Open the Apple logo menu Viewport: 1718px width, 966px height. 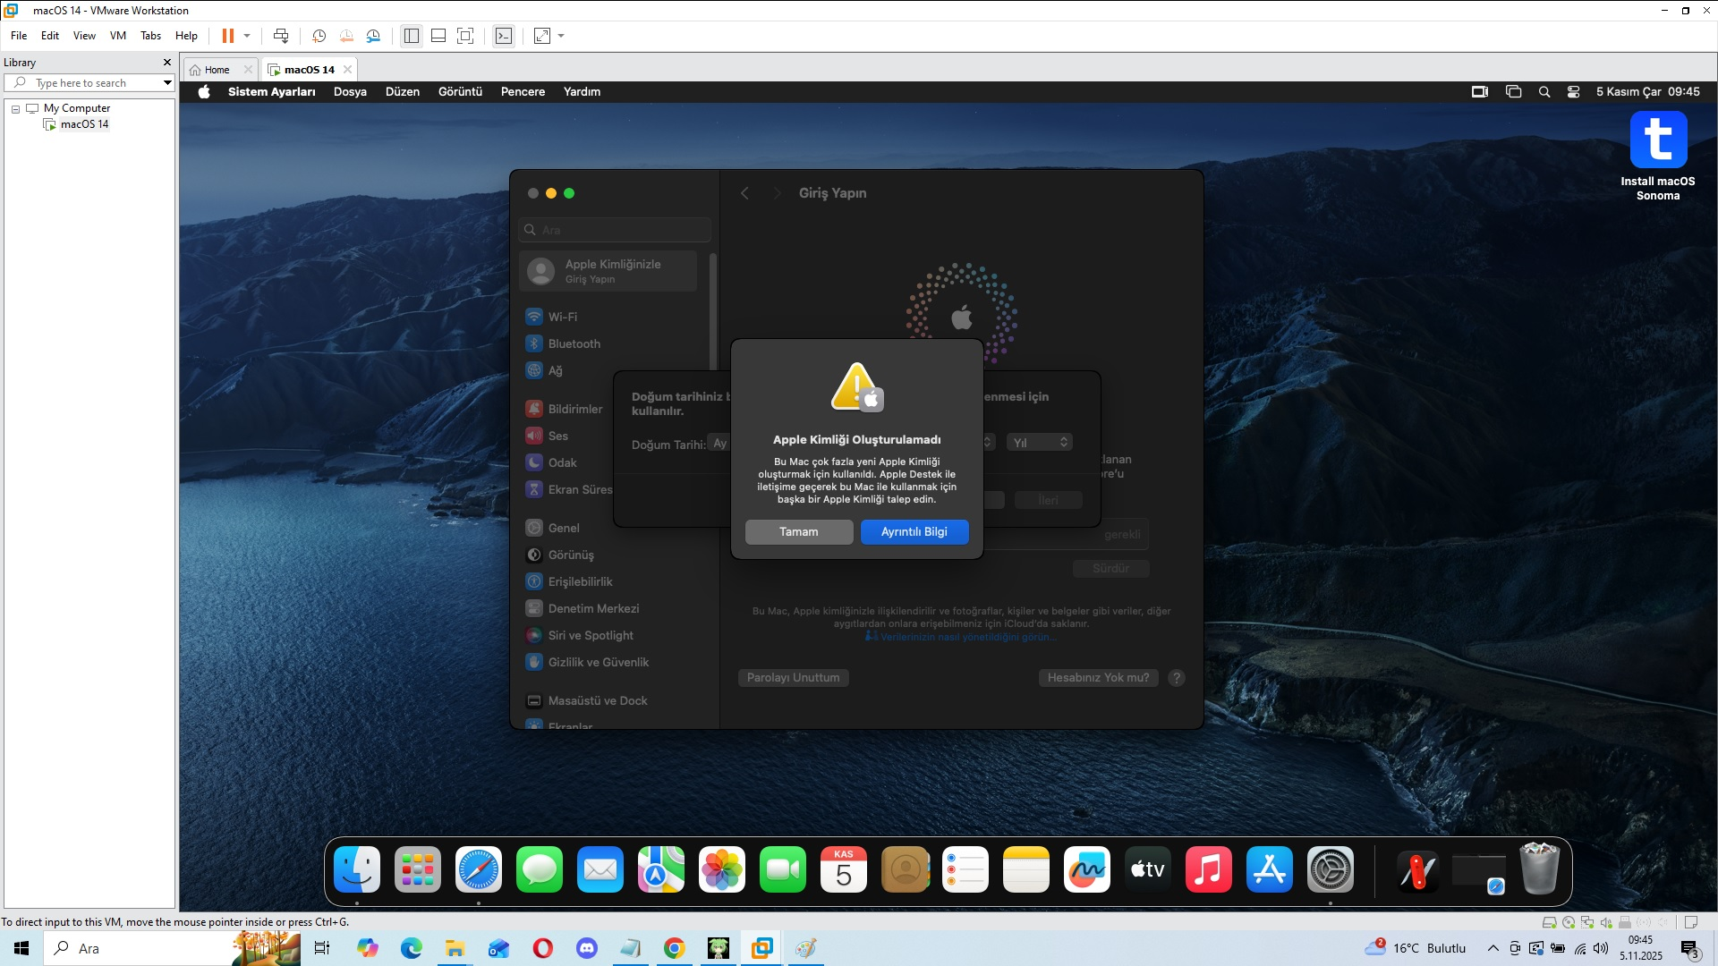(204, 91)
